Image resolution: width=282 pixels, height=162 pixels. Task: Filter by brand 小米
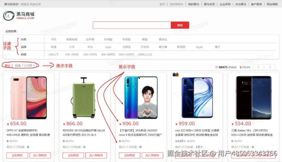click(x=72, y=47)
